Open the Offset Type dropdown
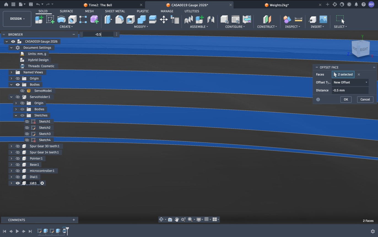The height and width of the screenshot is (237, 378). (350, 82)
